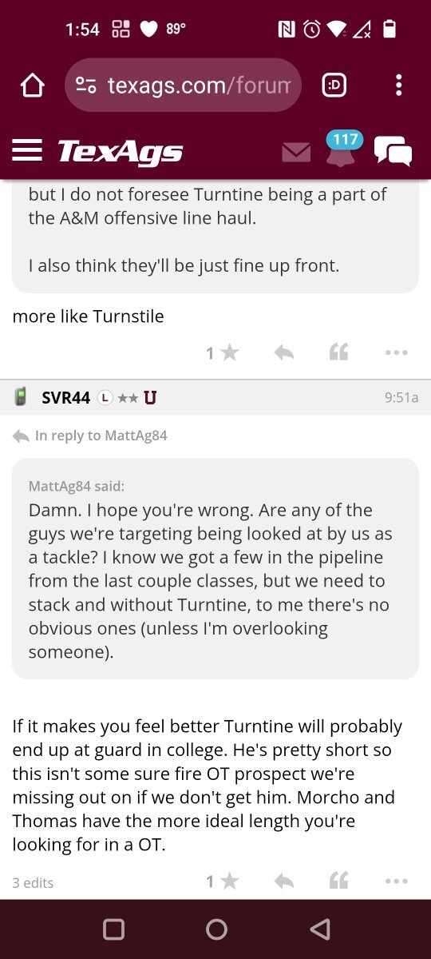Open the TexAgs hamburger menu

pos(27,150)
